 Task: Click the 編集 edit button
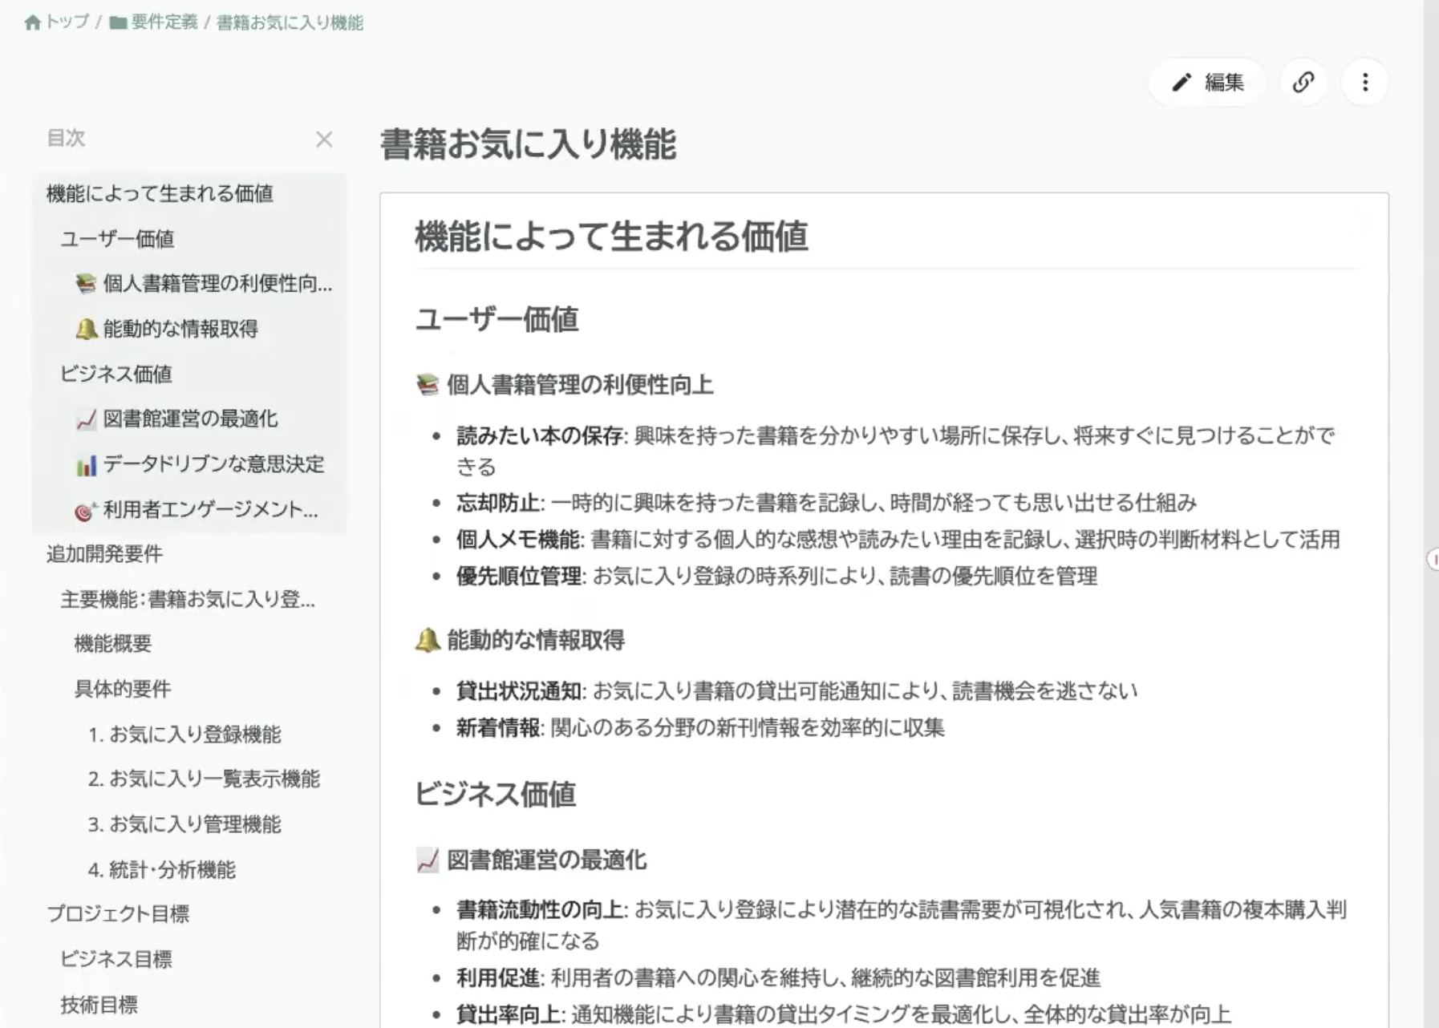click(x=1207, y=82)
